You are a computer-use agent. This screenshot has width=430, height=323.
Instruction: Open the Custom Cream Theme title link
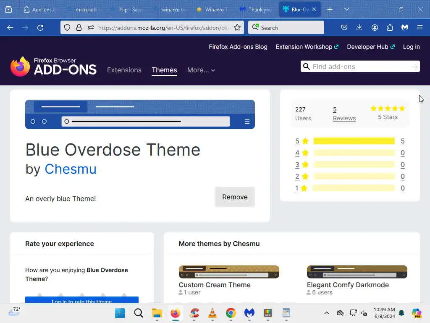point(215,285)
